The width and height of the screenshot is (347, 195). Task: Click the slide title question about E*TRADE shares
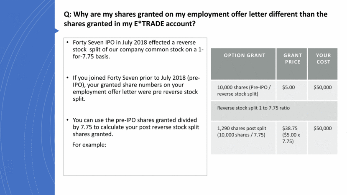pos(195,19)
